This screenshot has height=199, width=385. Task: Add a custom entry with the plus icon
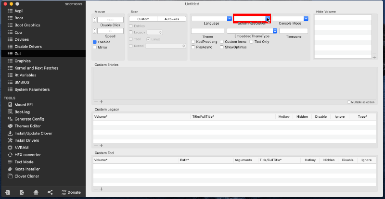101,101
